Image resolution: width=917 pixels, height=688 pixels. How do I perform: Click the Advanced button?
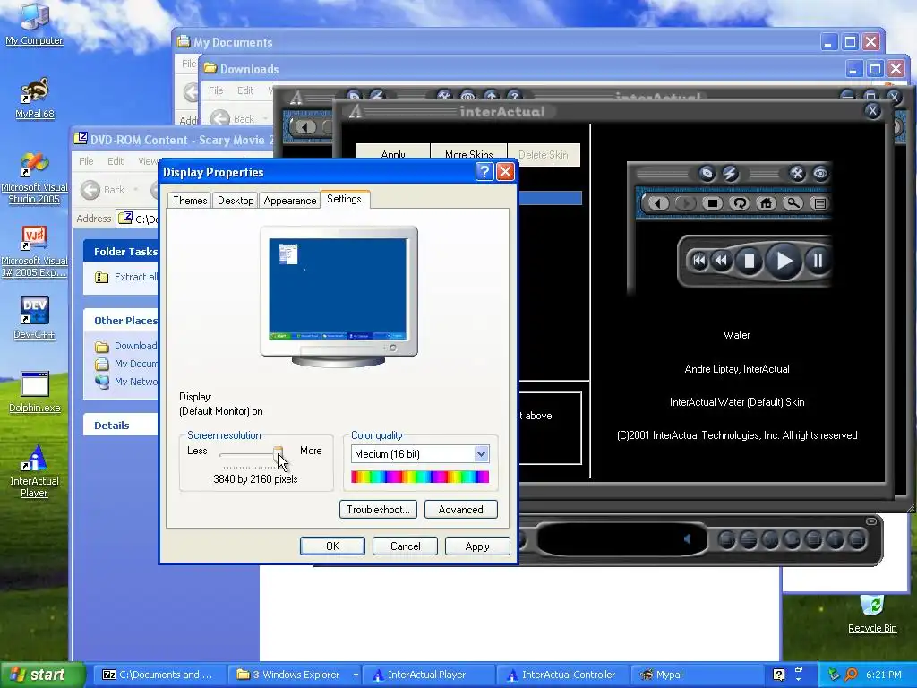pyautogui.click(x=461, y=510)
